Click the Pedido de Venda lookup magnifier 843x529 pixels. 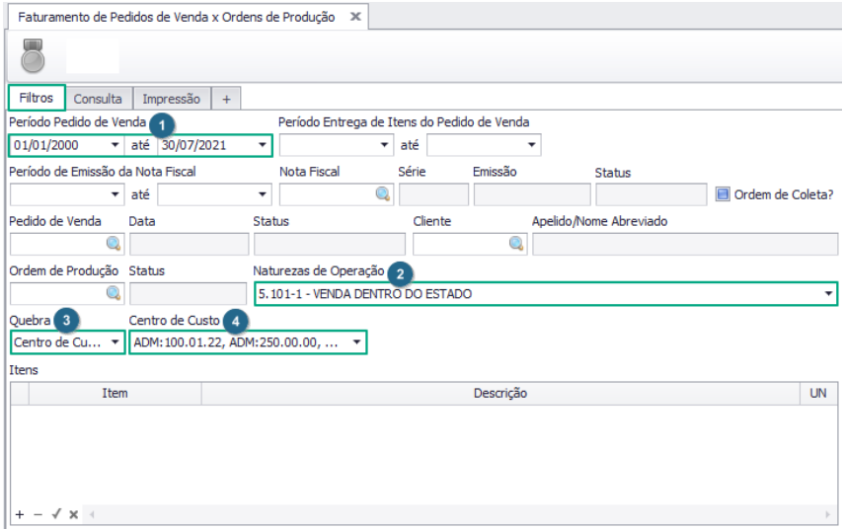point(113,244)
